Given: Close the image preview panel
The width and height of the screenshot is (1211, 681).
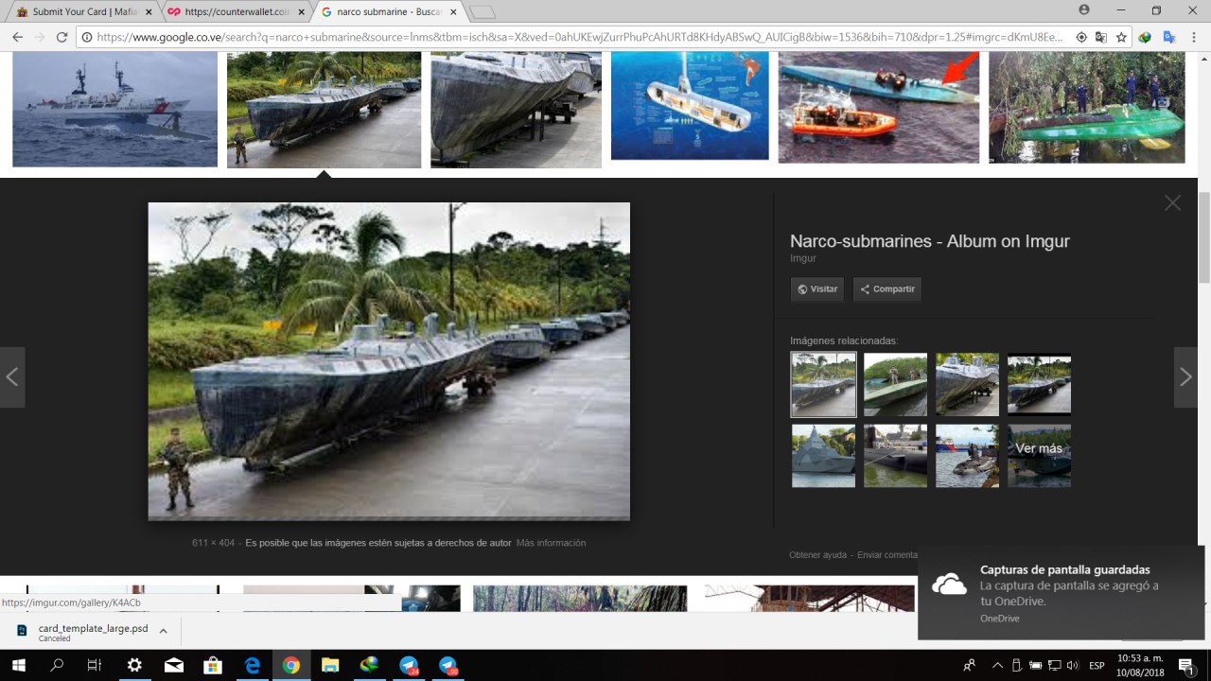Looking at the screenshot, I should [x=1172, y=203].
